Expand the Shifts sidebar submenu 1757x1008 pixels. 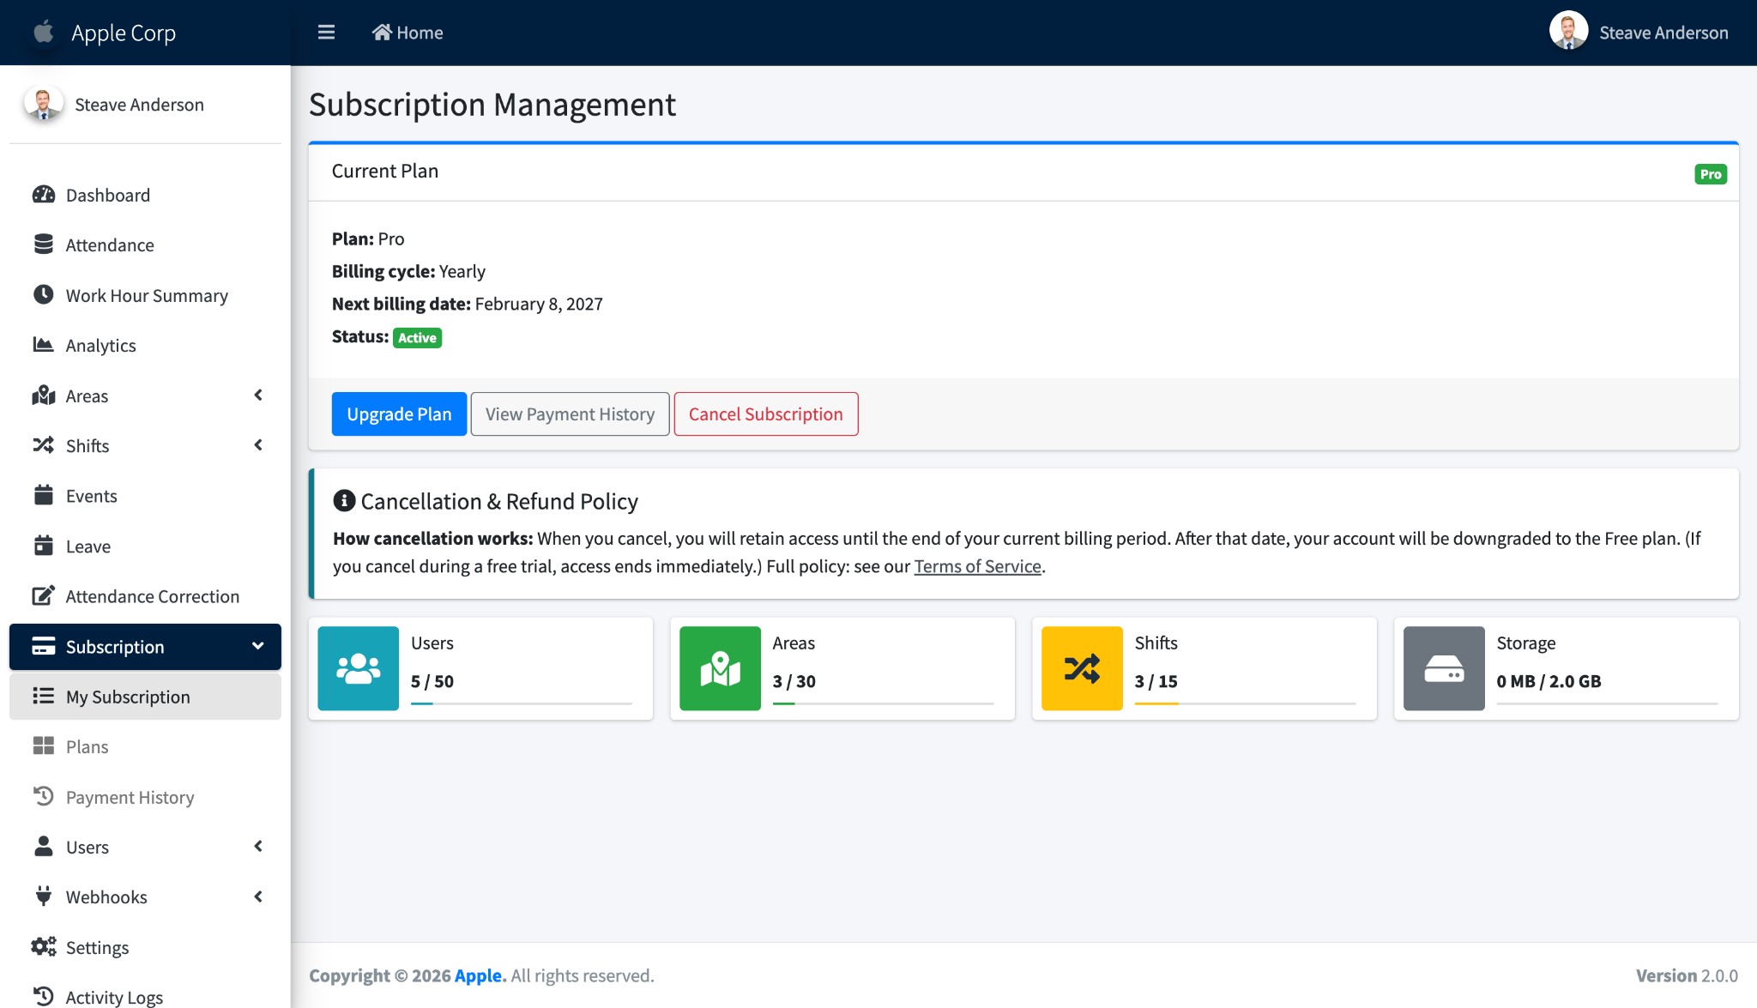[257, 445]
